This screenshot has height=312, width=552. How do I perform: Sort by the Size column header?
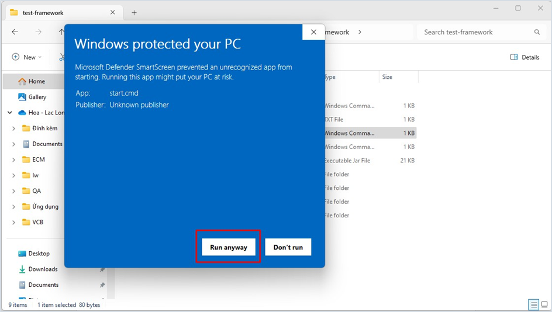point(387,77)
